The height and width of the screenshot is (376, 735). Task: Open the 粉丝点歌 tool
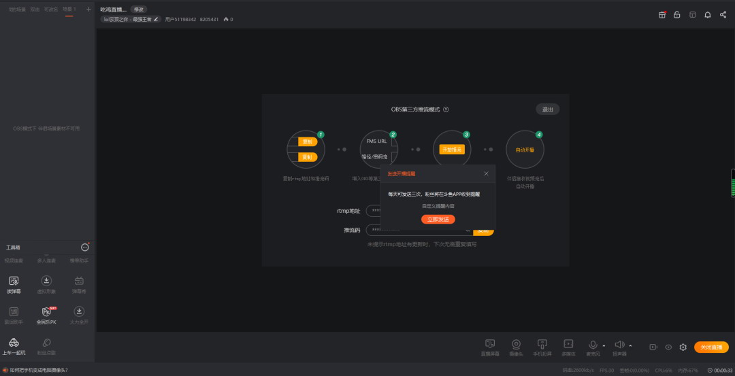coord(46,347)
